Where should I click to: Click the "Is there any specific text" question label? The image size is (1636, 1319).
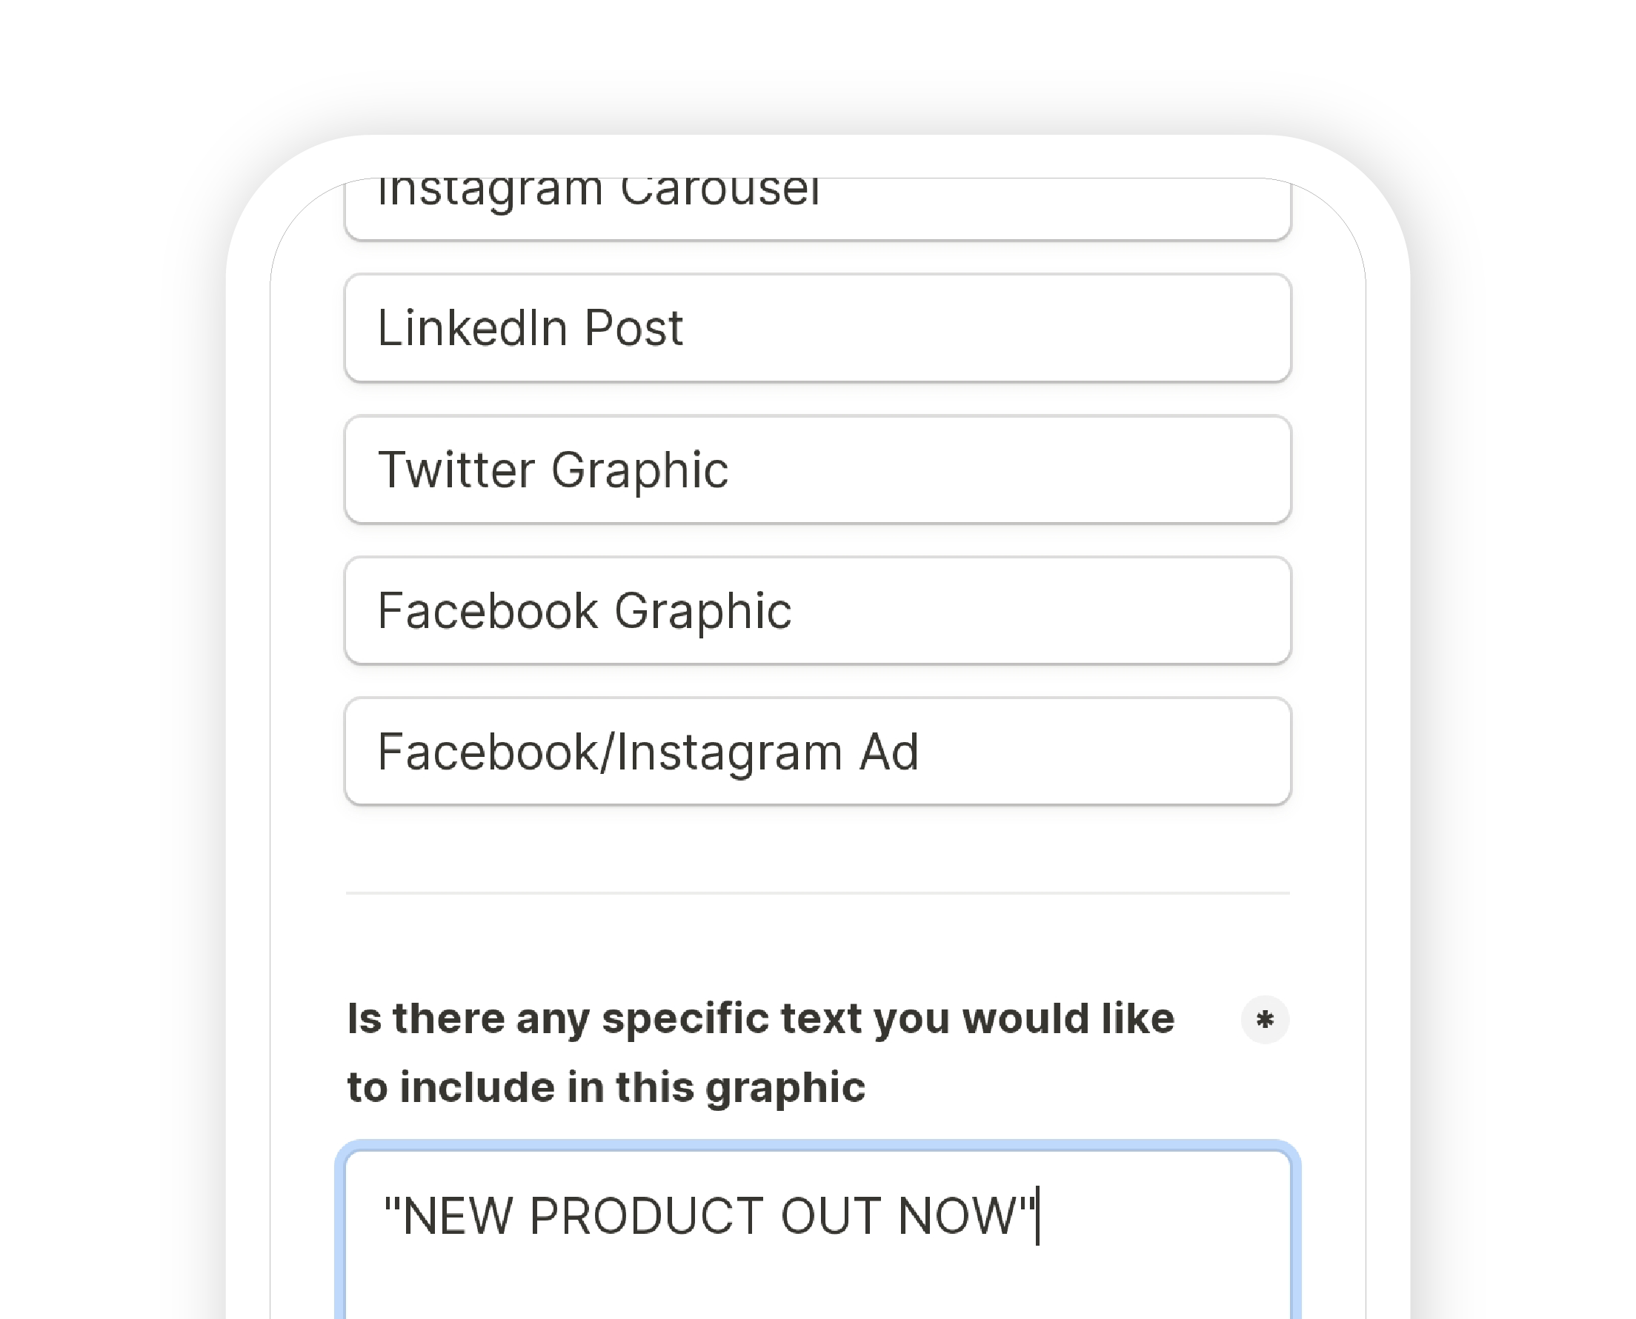pyautogui.click(x=760, y=1019)
